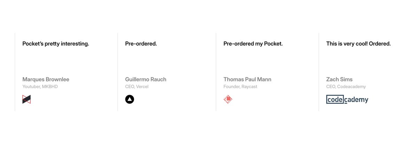418x154 pixels.
Task: Open Thomas Paul Mann's name
Action: pyautogui.click(x=247, y=79)
